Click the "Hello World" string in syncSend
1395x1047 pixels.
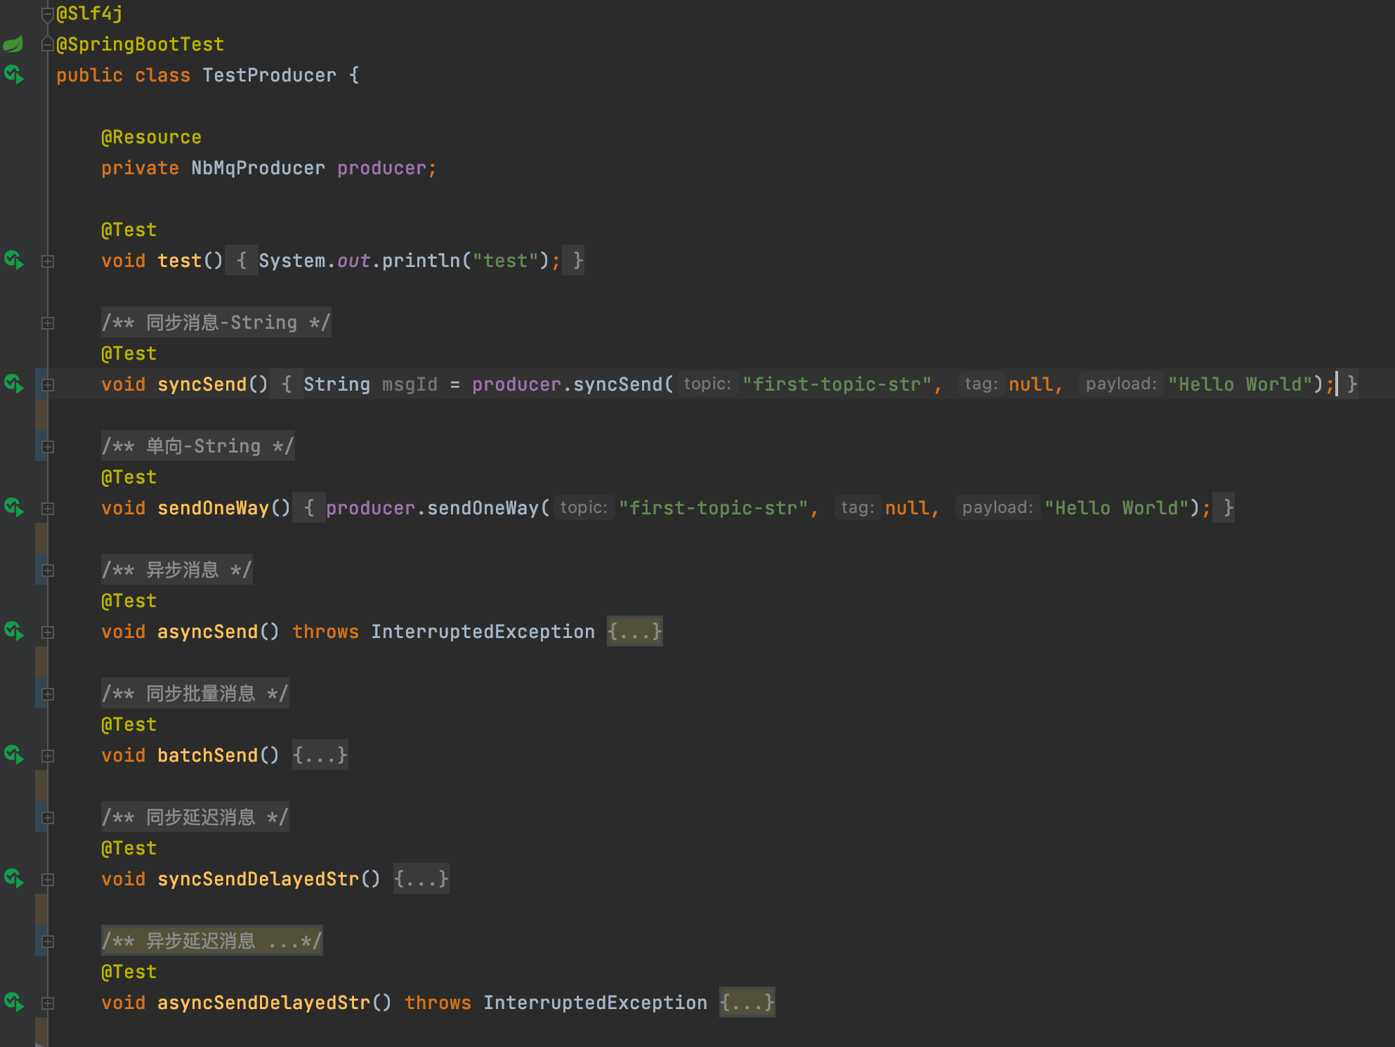point(1240,384)
